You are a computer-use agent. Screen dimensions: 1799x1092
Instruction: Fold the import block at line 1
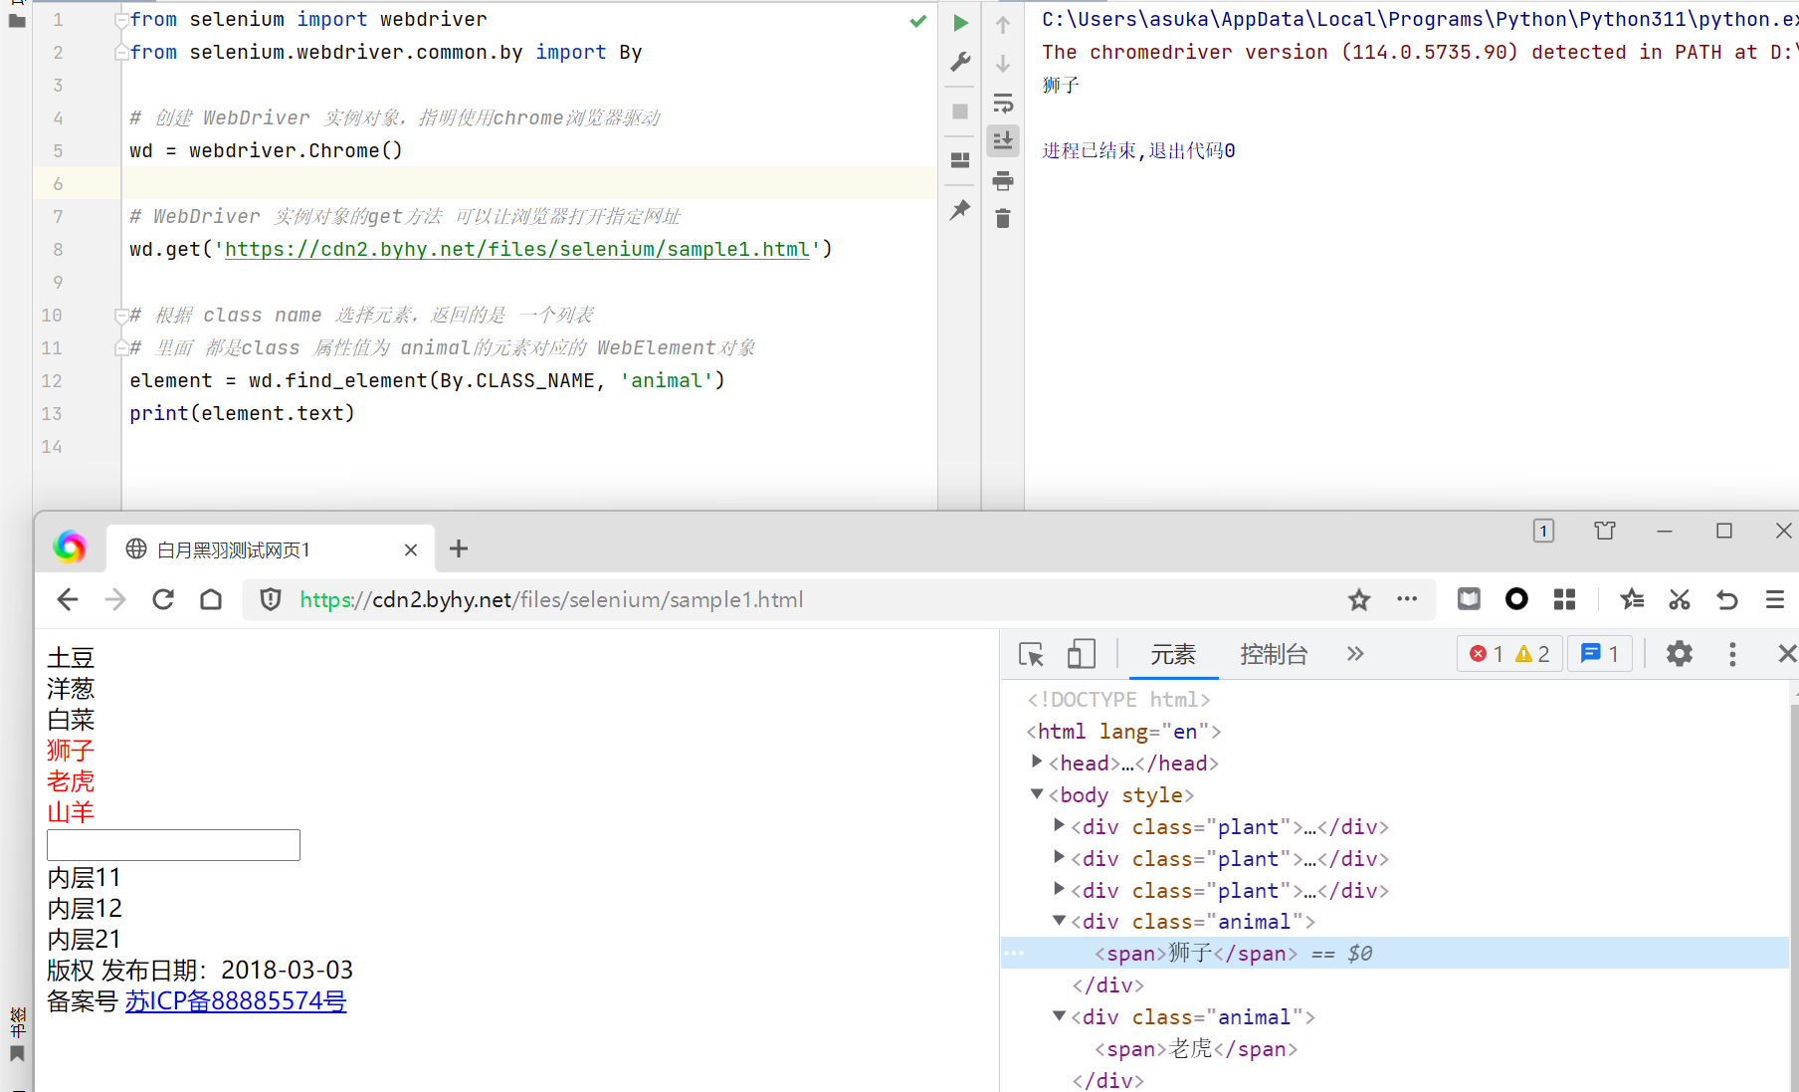point(120,20)
